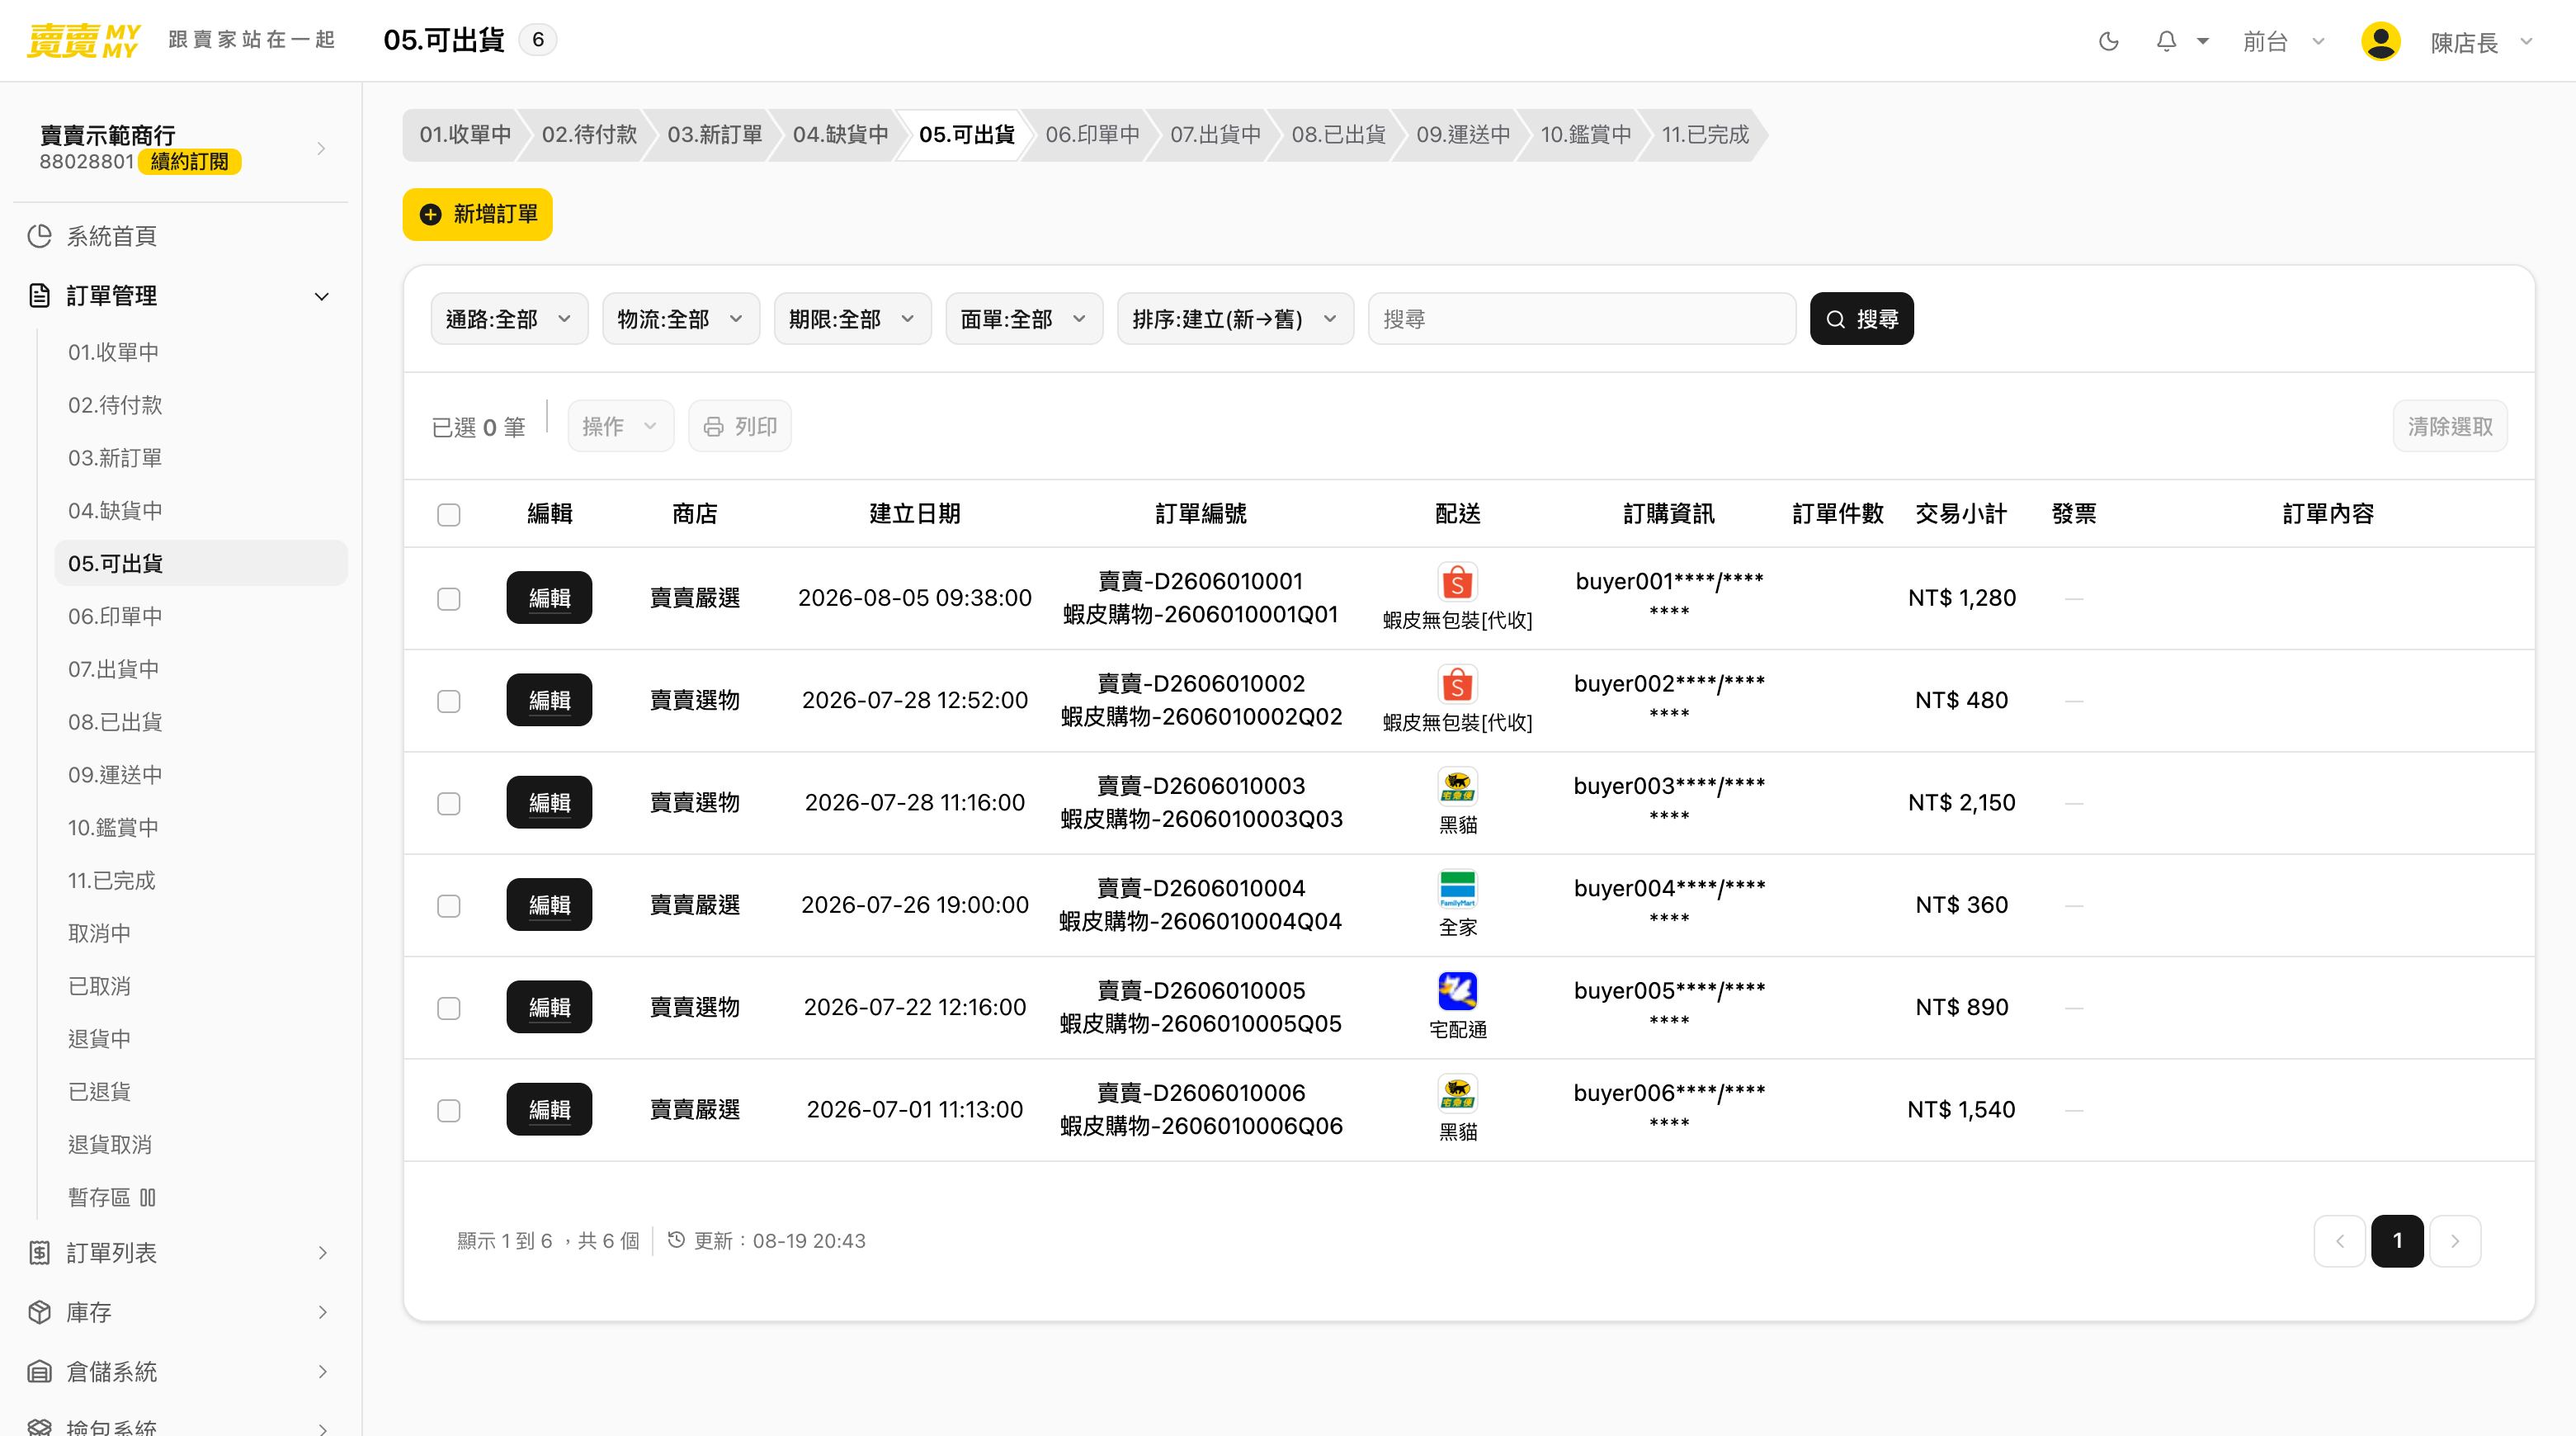Select checkbox for order D2606010001

(x=449, y=598)
